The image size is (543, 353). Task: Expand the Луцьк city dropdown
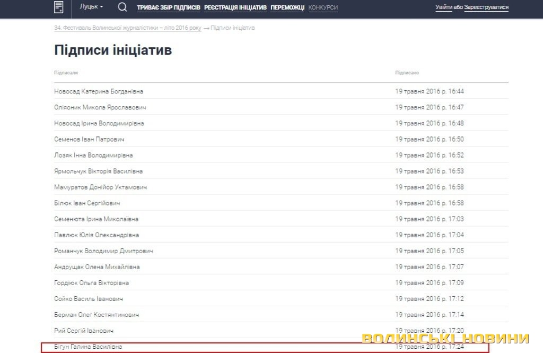tap(91, 7)
